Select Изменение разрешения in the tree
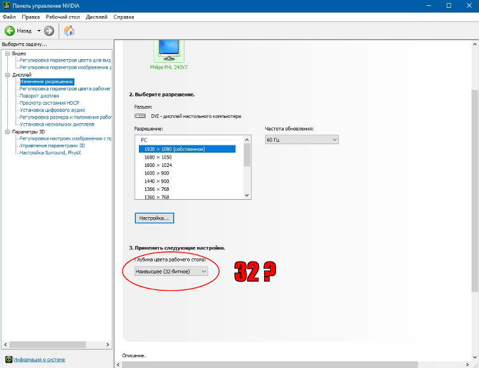 (x=47, y=81)
